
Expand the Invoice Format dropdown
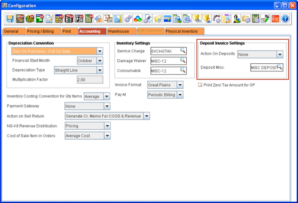click(180, 85)
